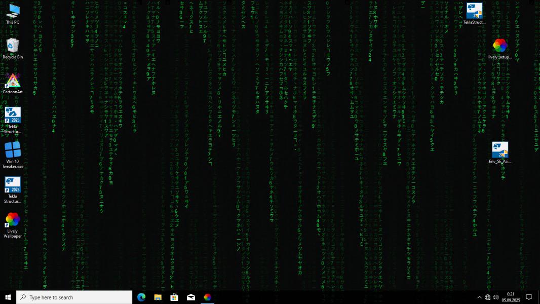Open Microsoft Store from the taskbar
The height and width of the screenshot is (304, 540).
[174, 297]
